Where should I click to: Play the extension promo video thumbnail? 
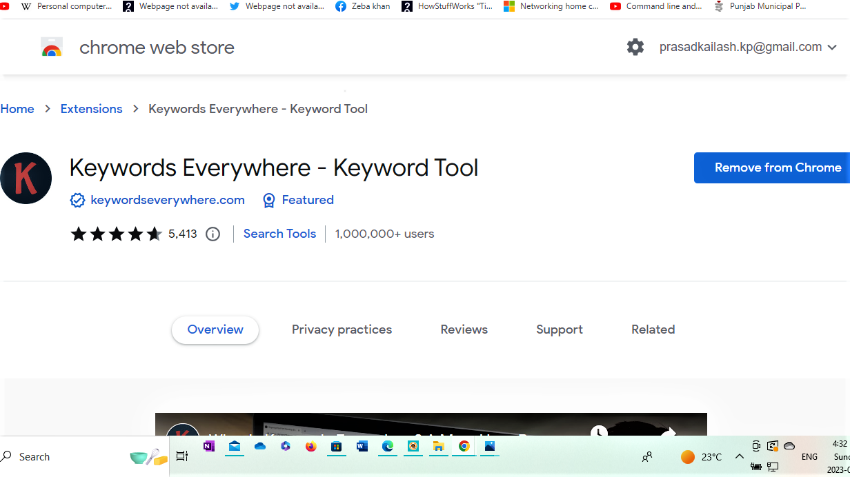(x=431, y=425)
